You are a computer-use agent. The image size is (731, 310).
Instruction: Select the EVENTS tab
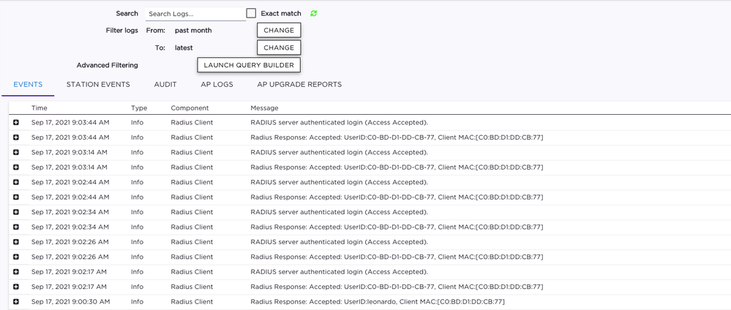click(x=28, y=85)
